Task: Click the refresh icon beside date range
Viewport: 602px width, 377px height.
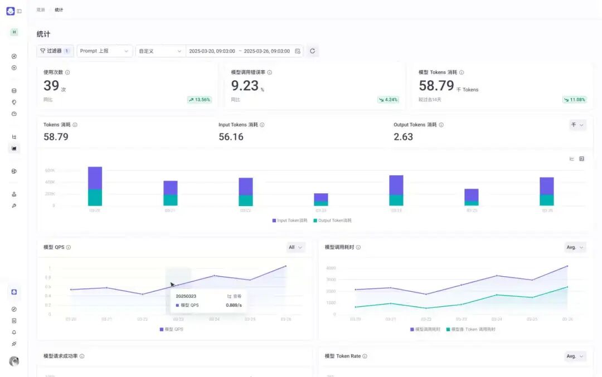Action: click(x=313, y=51)
